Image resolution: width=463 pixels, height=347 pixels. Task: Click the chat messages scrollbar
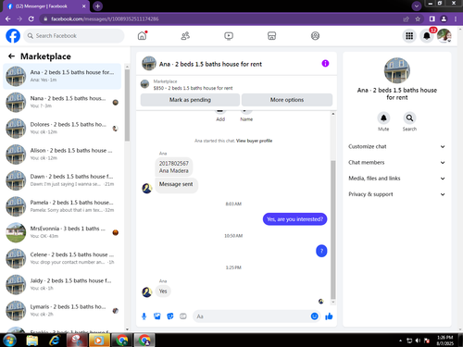(333, 229)
